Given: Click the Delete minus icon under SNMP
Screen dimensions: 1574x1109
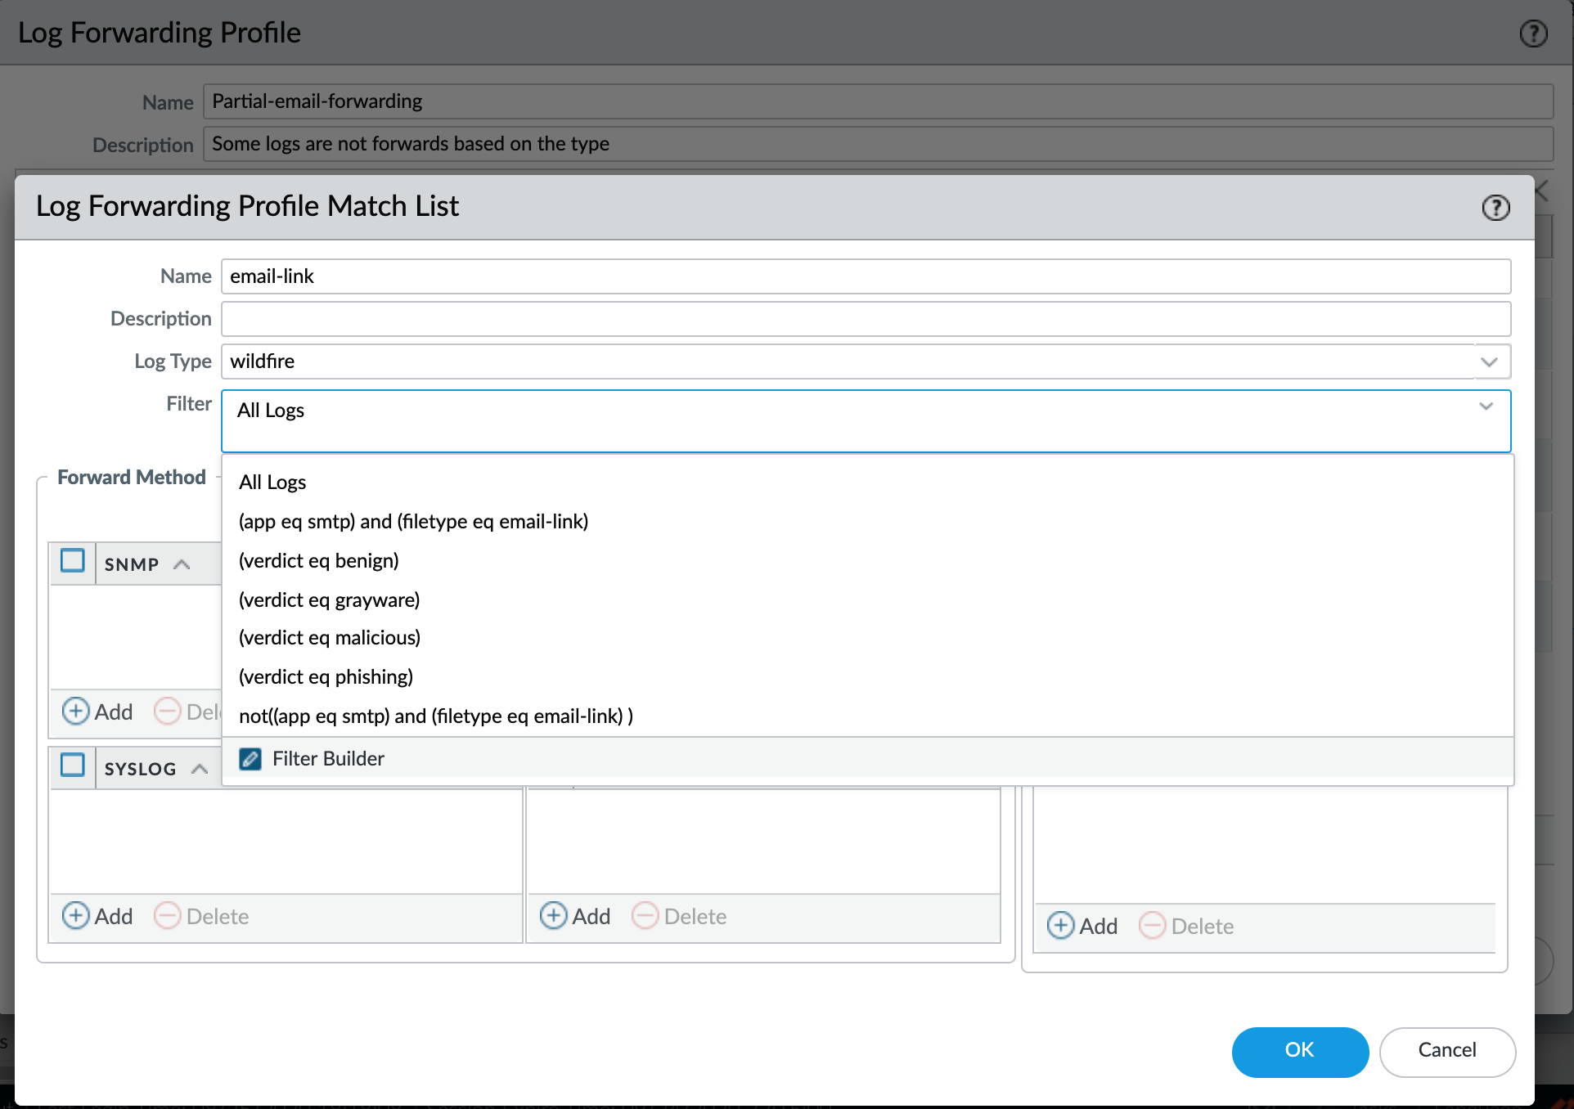Looking at the screenshot, I should point(169,712).
